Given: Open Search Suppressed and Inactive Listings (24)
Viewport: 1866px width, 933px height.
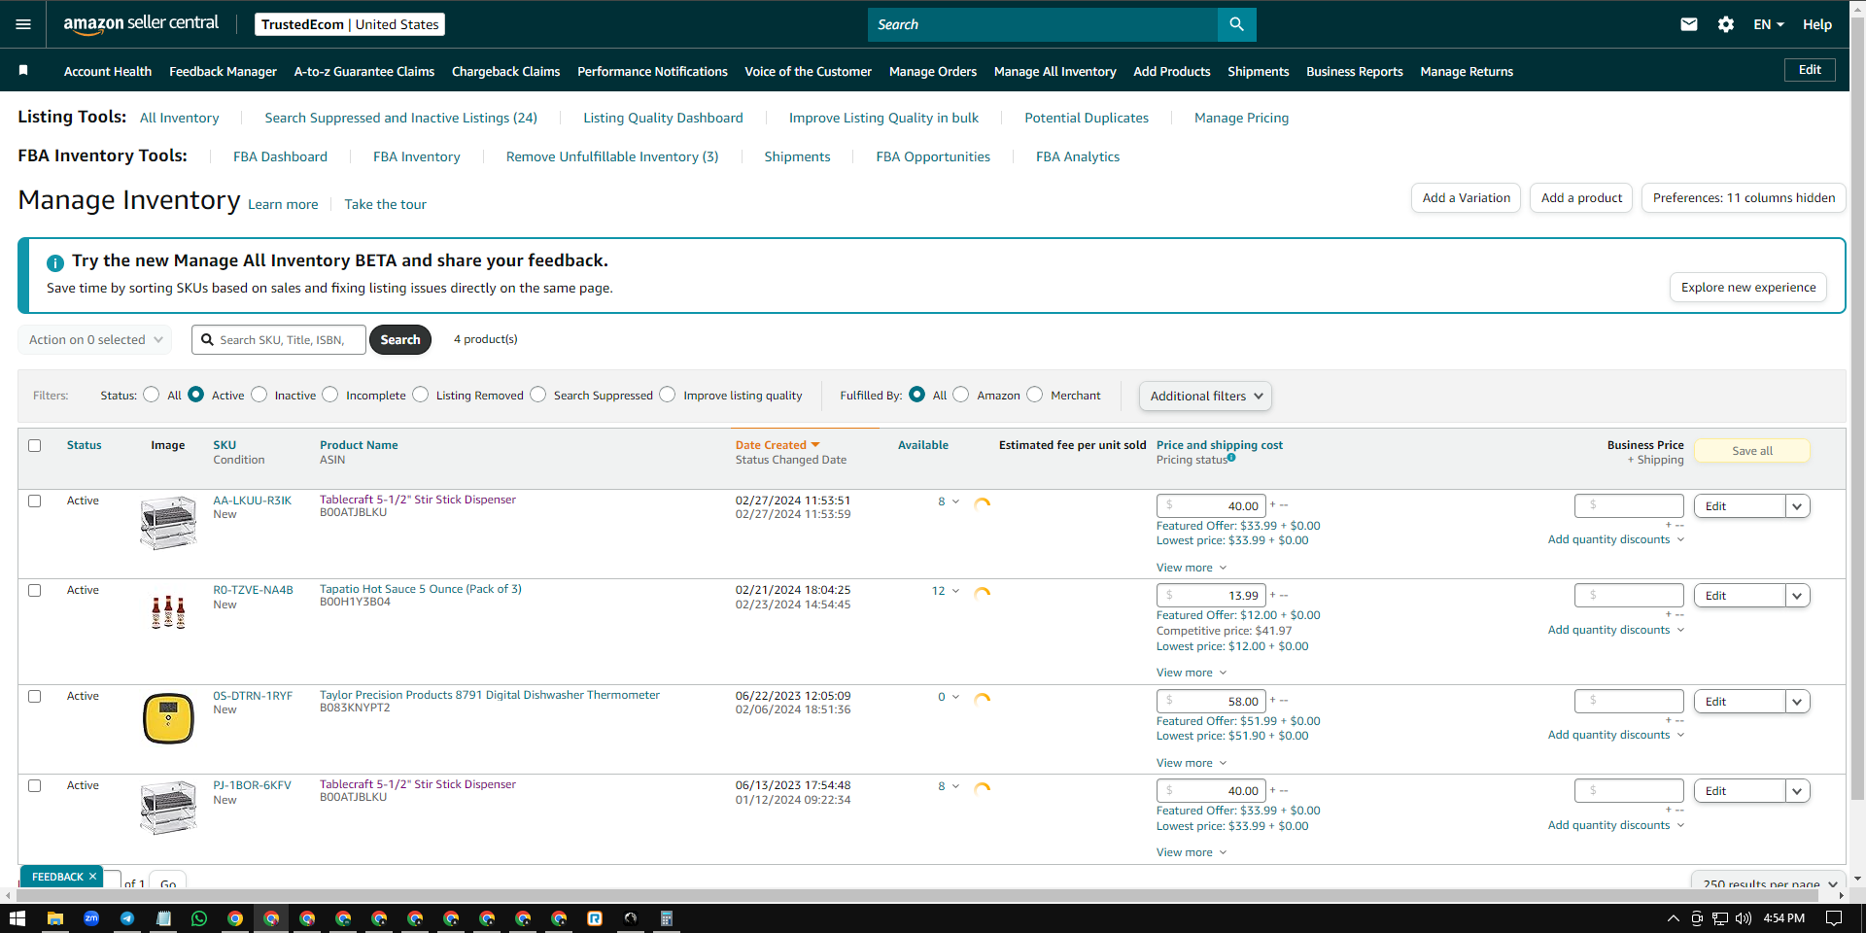Looking at the screenshot, I should 400,118.
